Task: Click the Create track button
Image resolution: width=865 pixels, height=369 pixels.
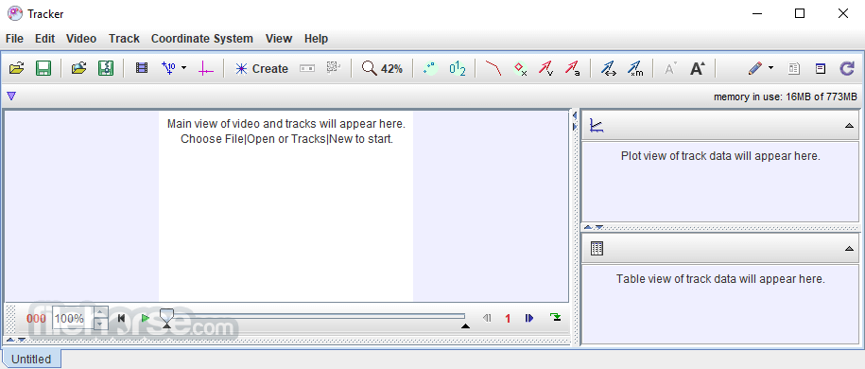Action: 262,68
